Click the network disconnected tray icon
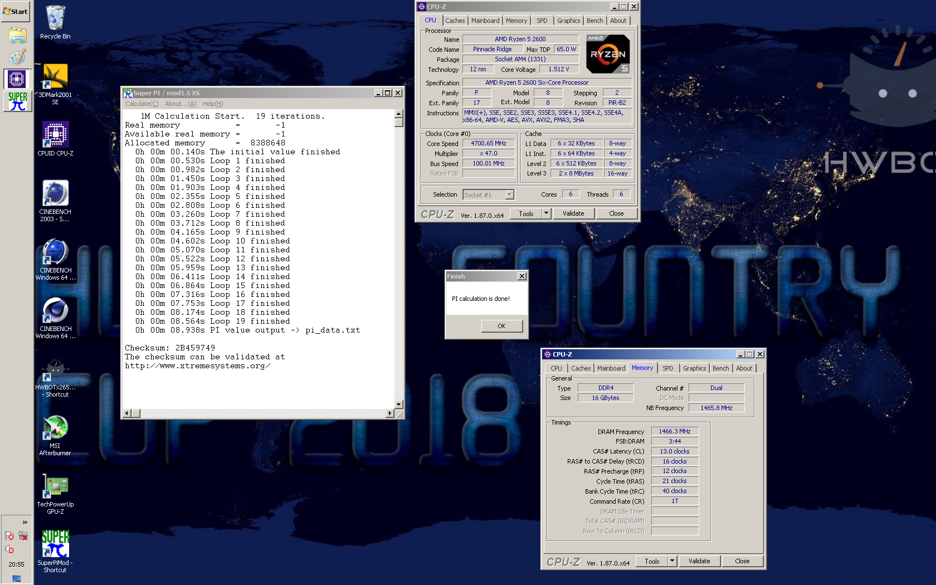Screen dimensions: 936x585 click(x=23, y=536)
